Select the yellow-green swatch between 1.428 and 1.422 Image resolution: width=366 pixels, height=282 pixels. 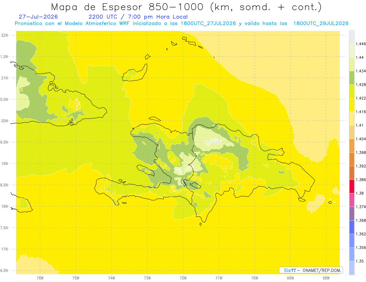(x=352, y=91)
